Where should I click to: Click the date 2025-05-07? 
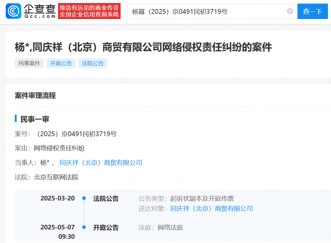point(57,227)
